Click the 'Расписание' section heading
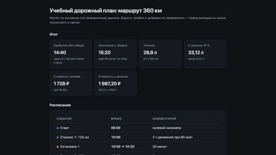This screenshot has height=155, width=276. point(60,105)
